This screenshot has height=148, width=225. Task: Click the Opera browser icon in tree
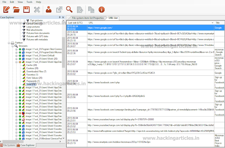tap(24, 119)
